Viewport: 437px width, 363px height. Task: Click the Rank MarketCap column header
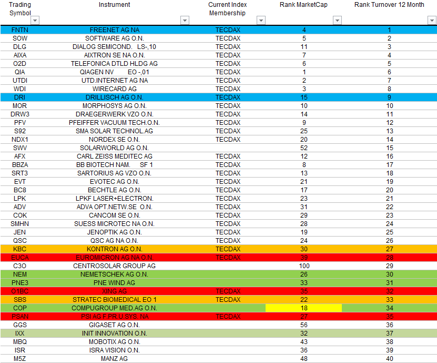coord(303,5)
